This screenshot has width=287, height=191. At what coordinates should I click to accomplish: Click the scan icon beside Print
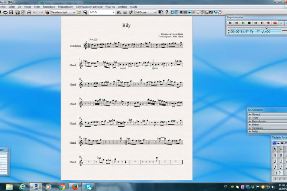tap(23, 12)
